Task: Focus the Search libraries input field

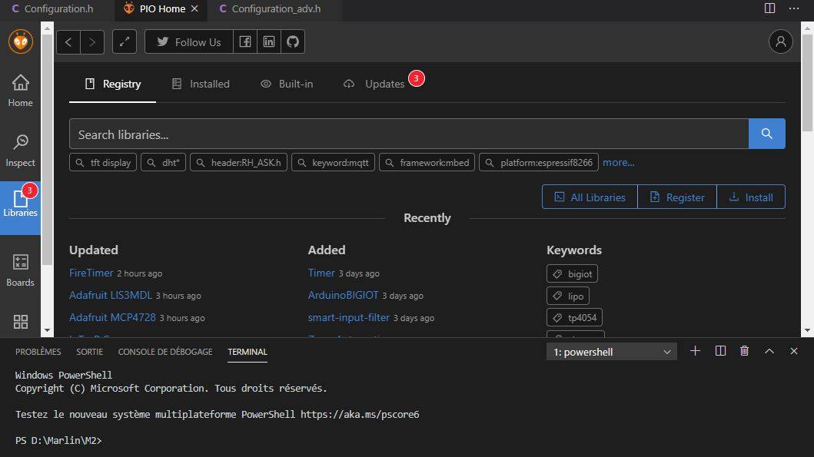Action: [x=409, y=134]
